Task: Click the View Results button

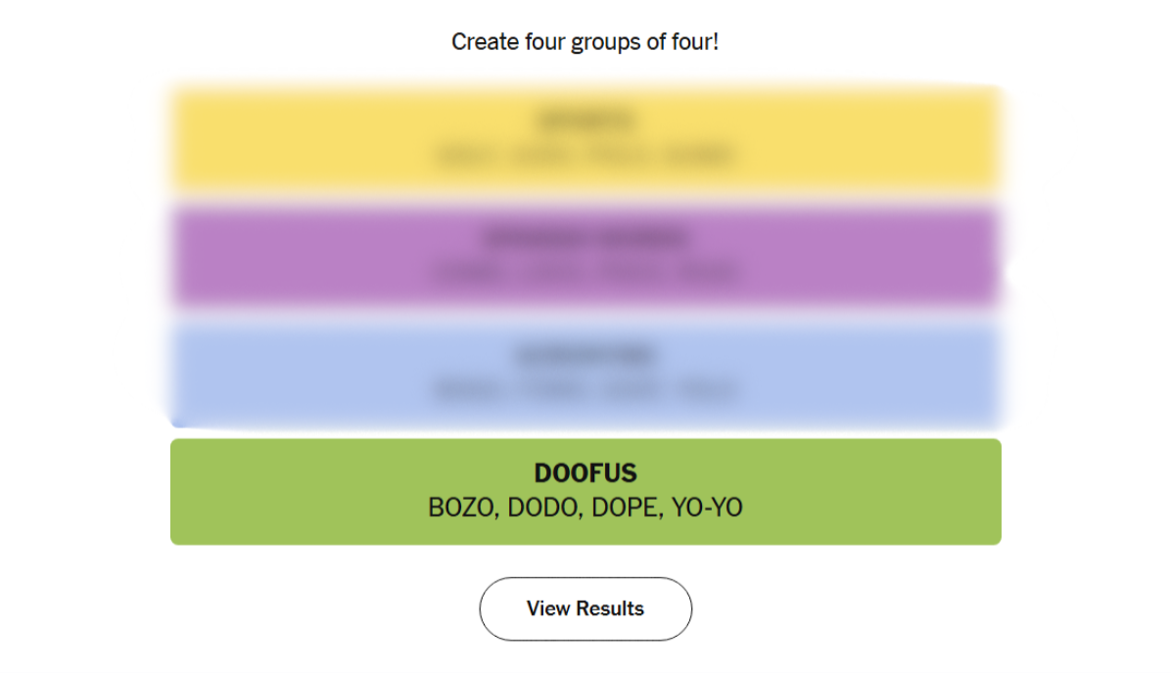Action: click(585, 608)
